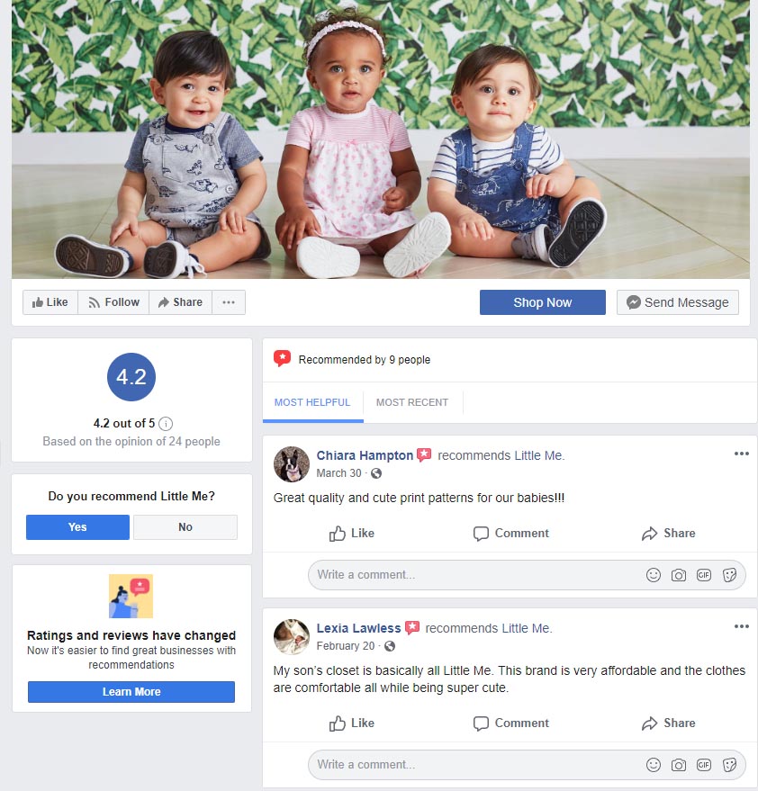Attach a photo using camera icon under Chiara's review

(678, 575)
